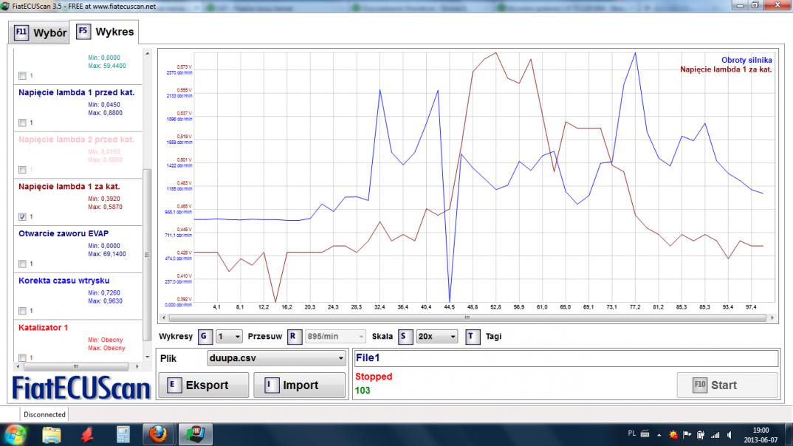Select Korekta czasu wtrysku parameter label
793x446 pixels.
pyautogui.click(x=63, y=281)
